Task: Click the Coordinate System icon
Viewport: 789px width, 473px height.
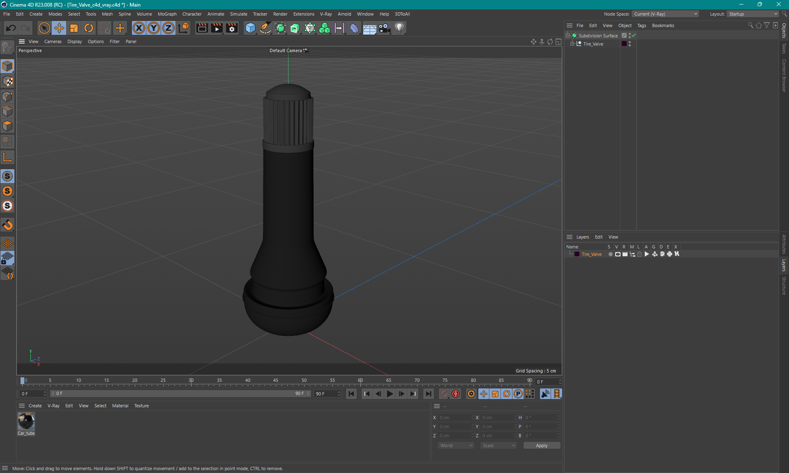Action: click(x=184, y=28)
